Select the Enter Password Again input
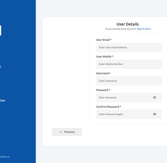This screenshot has width=167, height=163. [129, 114]
